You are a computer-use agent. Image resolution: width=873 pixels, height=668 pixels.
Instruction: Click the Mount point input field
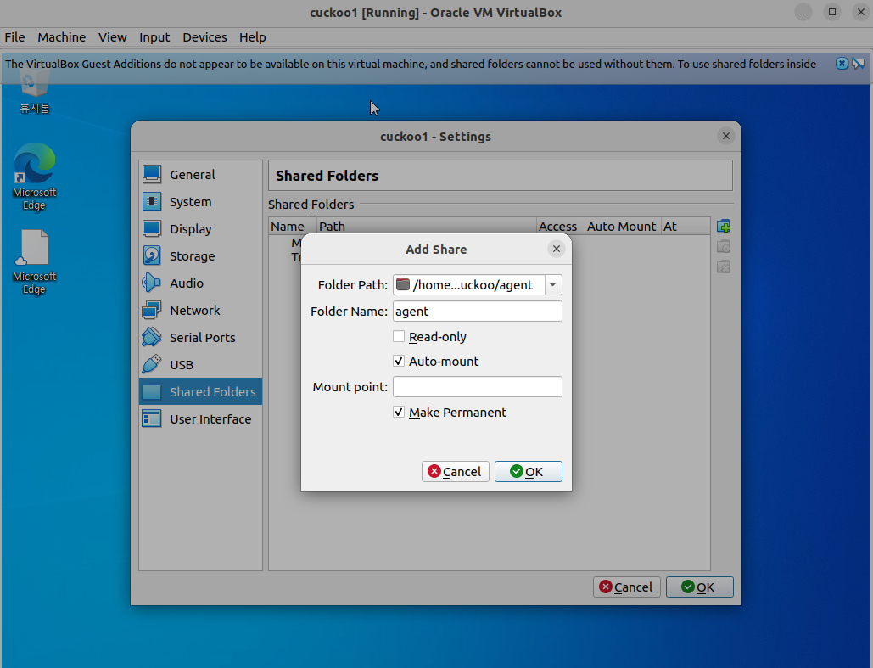(x=477, y=387)
